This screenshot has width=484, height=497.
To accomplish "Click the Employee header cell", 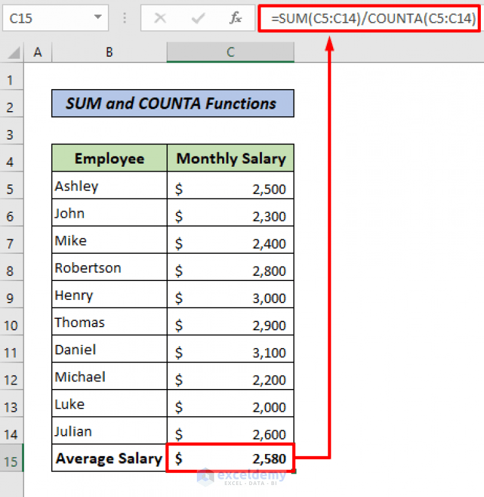I will coord(109,158).
